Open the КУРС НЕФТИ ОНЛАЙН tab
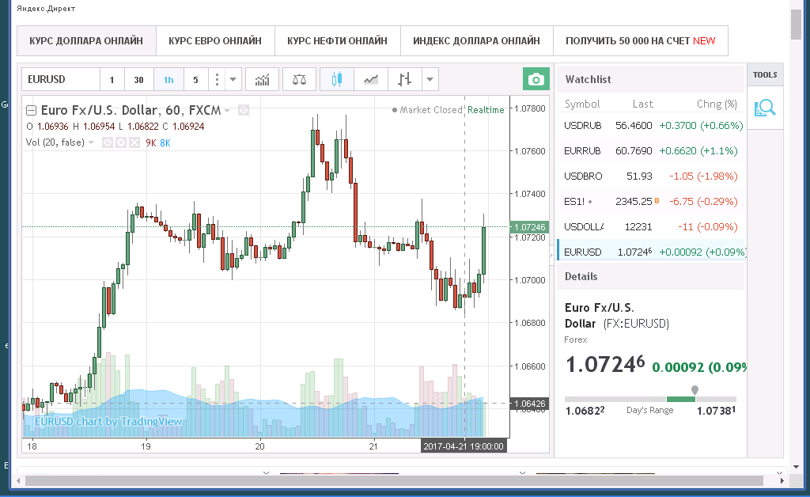This screenshot has width=810, height=497. point(337,41)
